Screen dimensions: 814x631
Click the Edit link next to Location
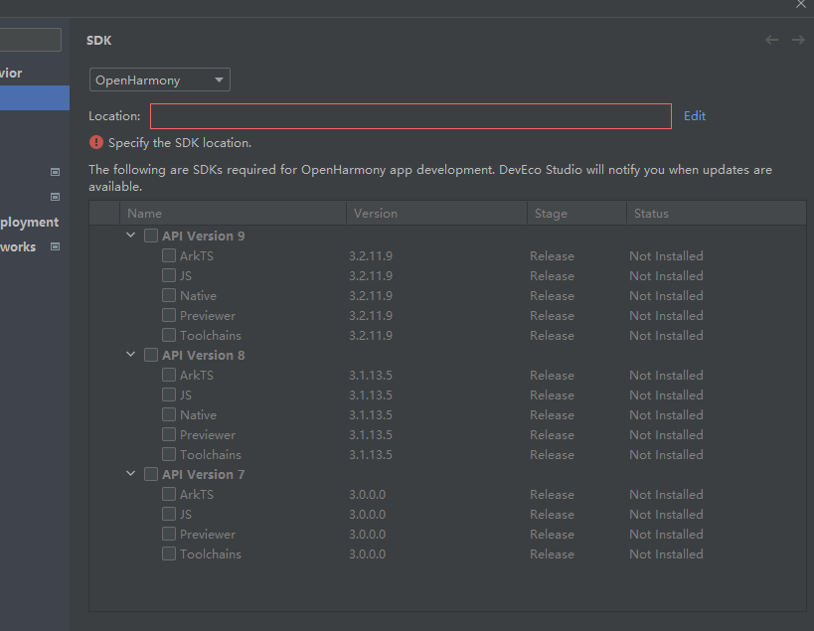pyautogui.click(x=694, y=116)
